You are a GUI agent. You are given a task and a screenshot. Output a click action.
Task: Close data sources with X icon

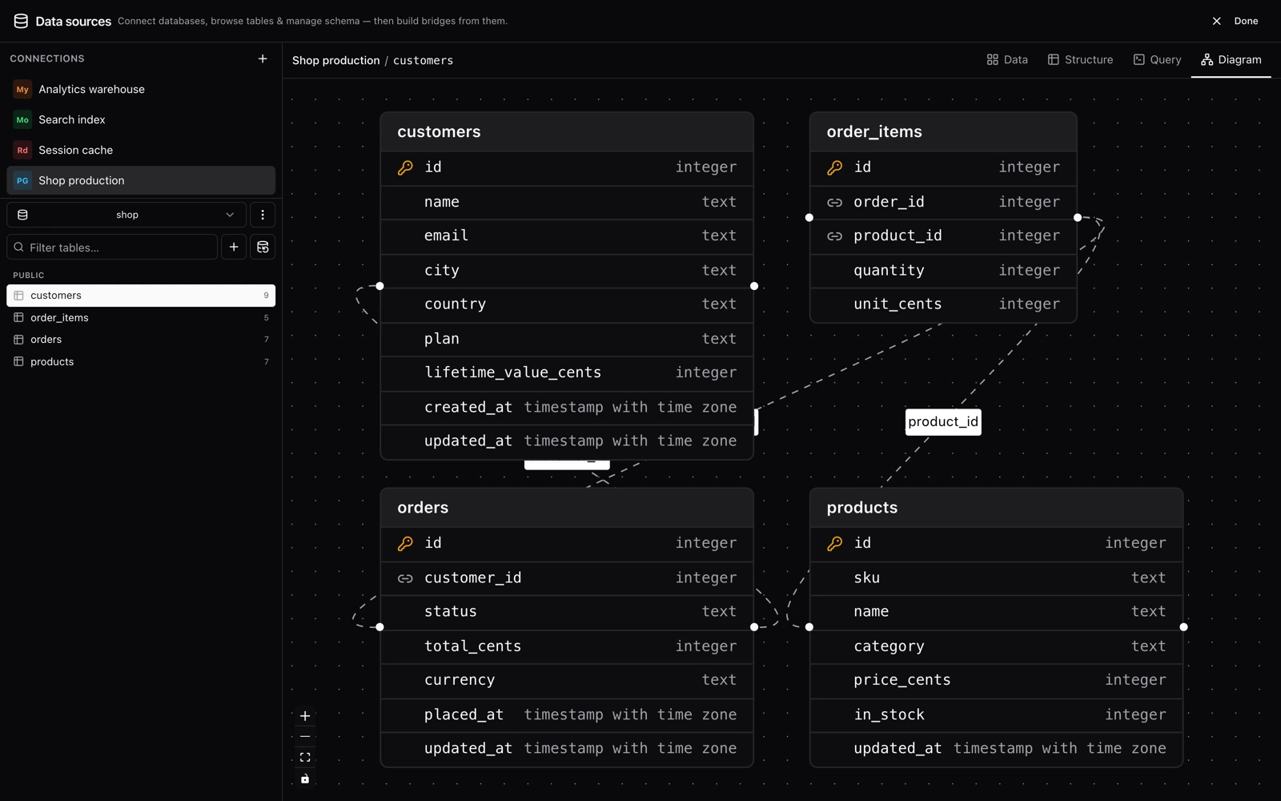(1216, 21)
